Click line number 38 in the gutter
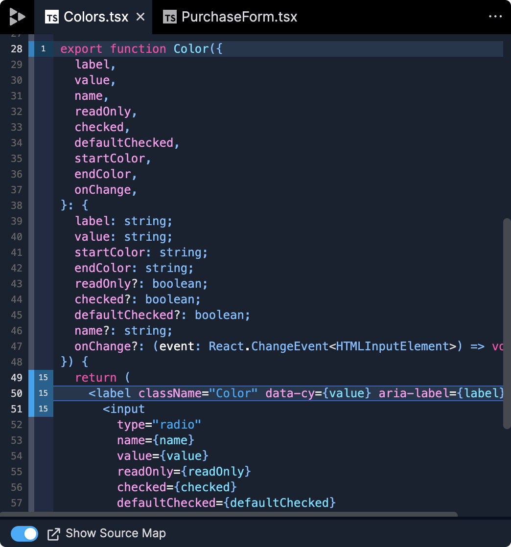511x547 pixels. [16, 205]
